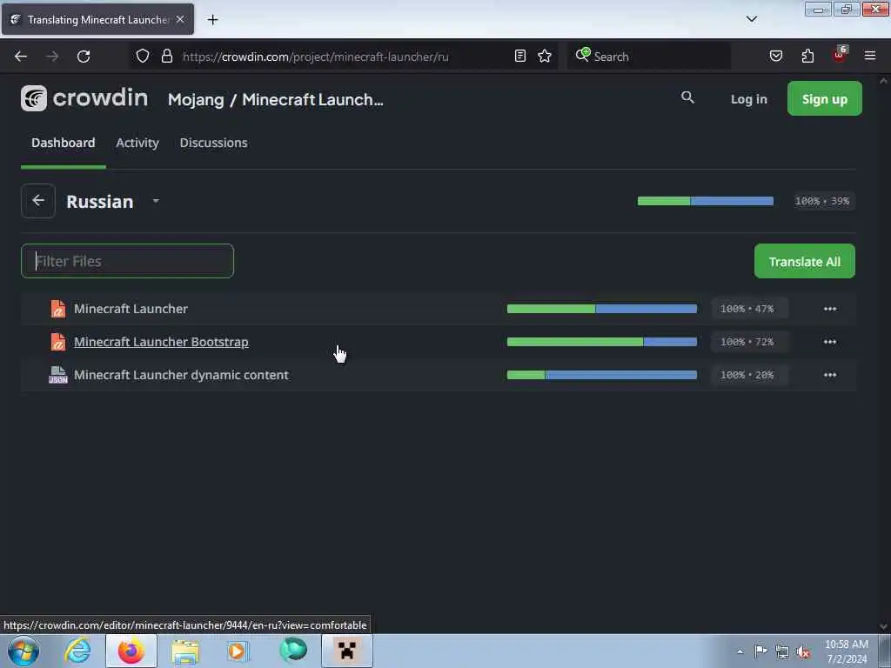891x668 pixels.
Task: Open Minecraft Launcher Bootstrap file
Action: [161, 342]
